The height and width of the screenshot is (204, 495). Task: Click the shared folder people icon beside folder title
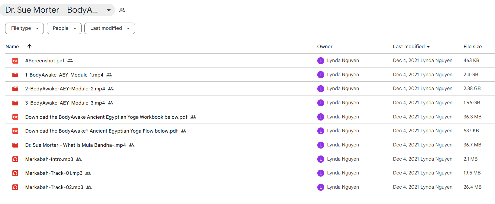tap(122, 10)
